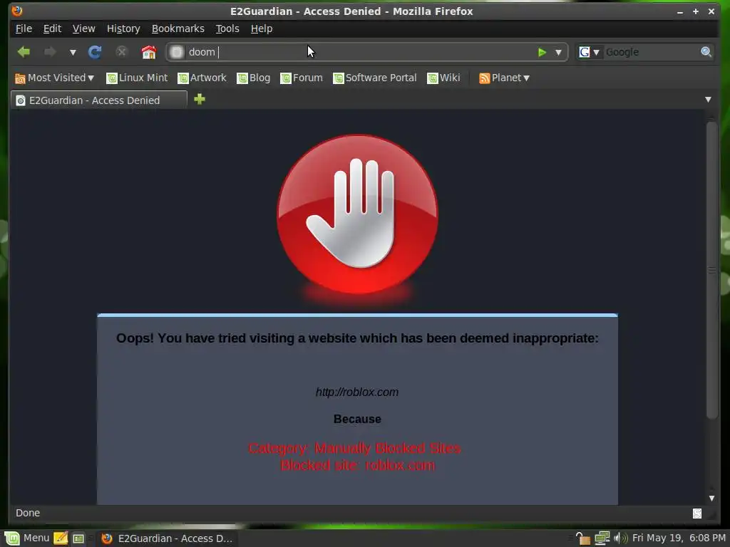Click the 'Done' status bar text
The width and height of the screenshot is (730, 547).
[28, 513]
